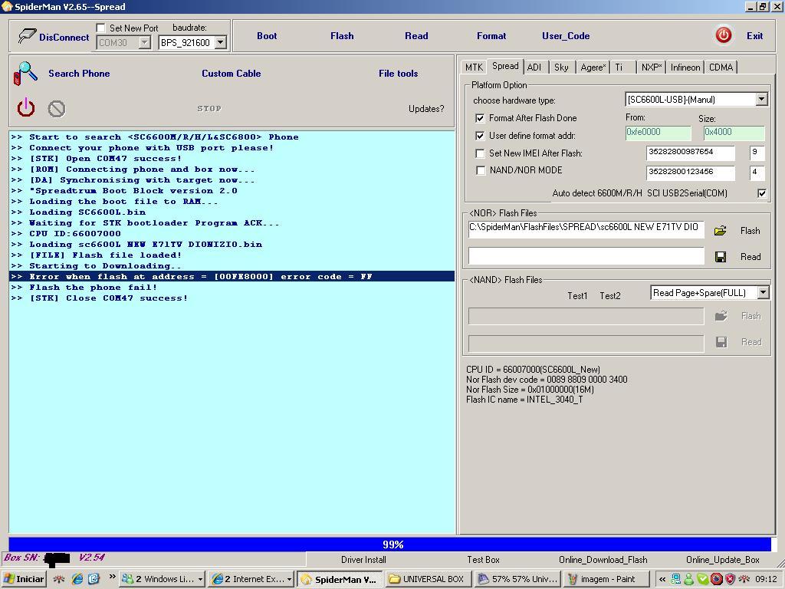Open the BPS_921600 baudrate dropdown

pos(220,43)
